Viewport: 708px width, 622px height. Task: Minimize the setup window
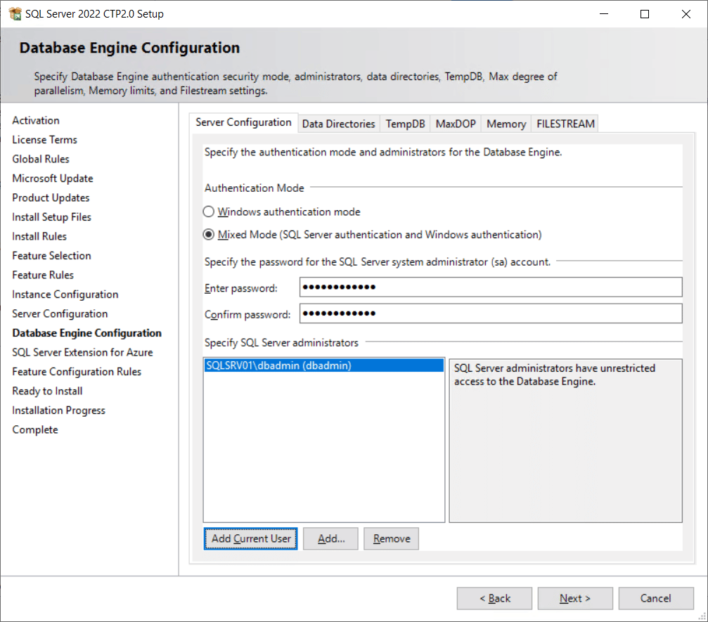tap(603, 14)
